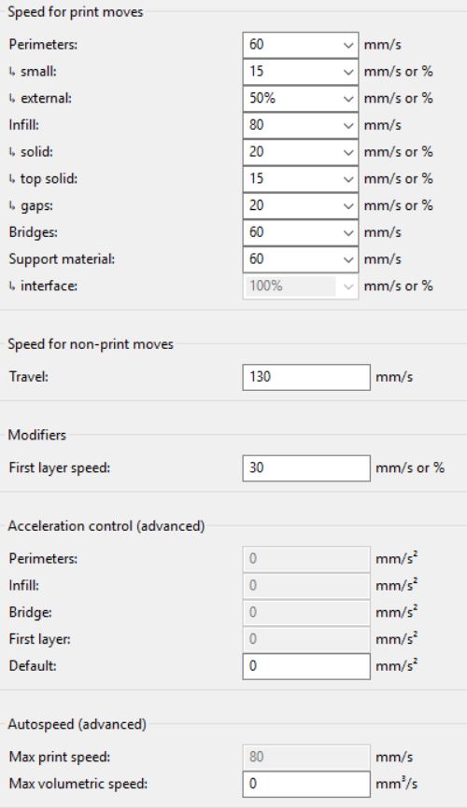The height and width of the screenshot is (808, 467).
Task: Click the Travel speed input field
Action: coord(306,377)
